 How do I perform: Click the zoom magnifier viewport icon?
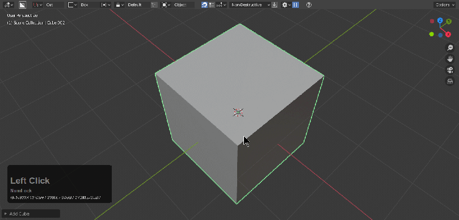[x=450, y=48]
